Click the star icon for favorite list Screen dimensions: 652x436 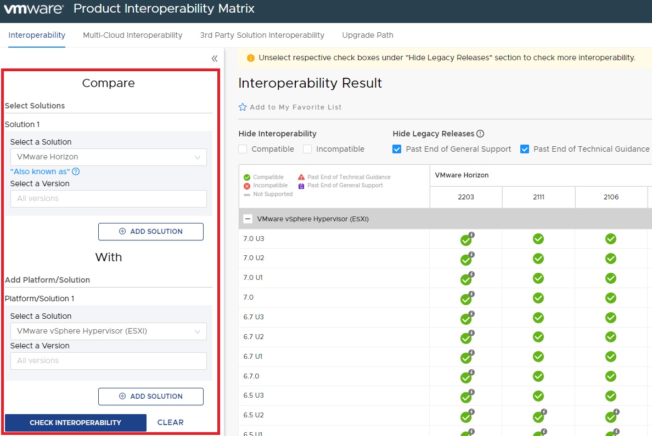[243, 107]
